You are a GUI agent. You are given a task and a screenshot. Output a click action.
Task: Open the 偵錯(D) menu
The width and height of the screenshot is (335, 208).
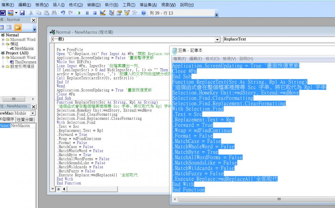[x=94, y=5]
